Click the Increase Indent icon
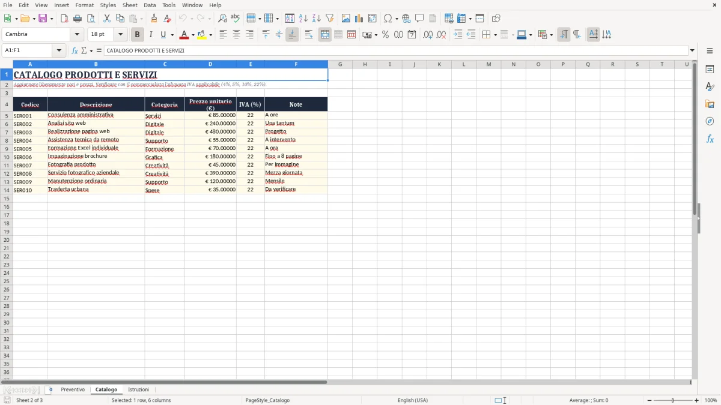 [x=458, y=35]
